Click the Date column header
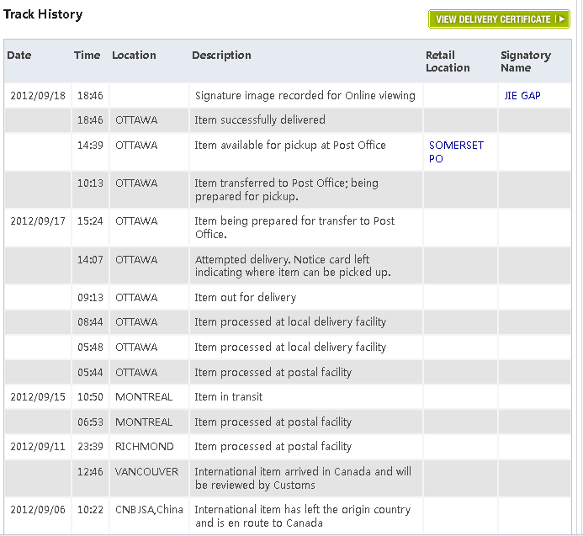Viewport: 583px width, 536px height. (x=19, y=56)
